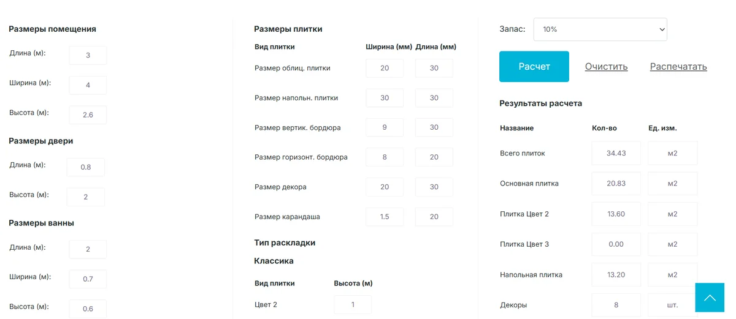Click width field for Размер облиц. плитки
Viewport: 736px width, 319px height.
385,68
